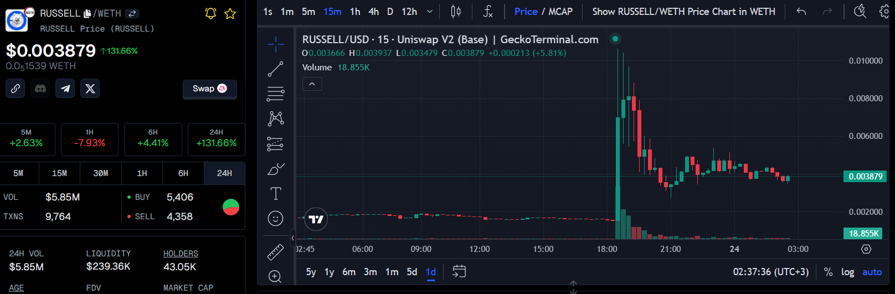The width and height of the screenshot is (895, 294).
Task: Open the Telegram channel link
Action: pyautogui.click(x=65, y=89)
